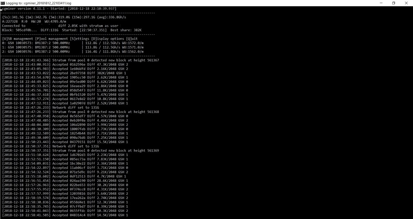Click log line 'Accepted 09e5ed00'

click(x=65, y=82)
